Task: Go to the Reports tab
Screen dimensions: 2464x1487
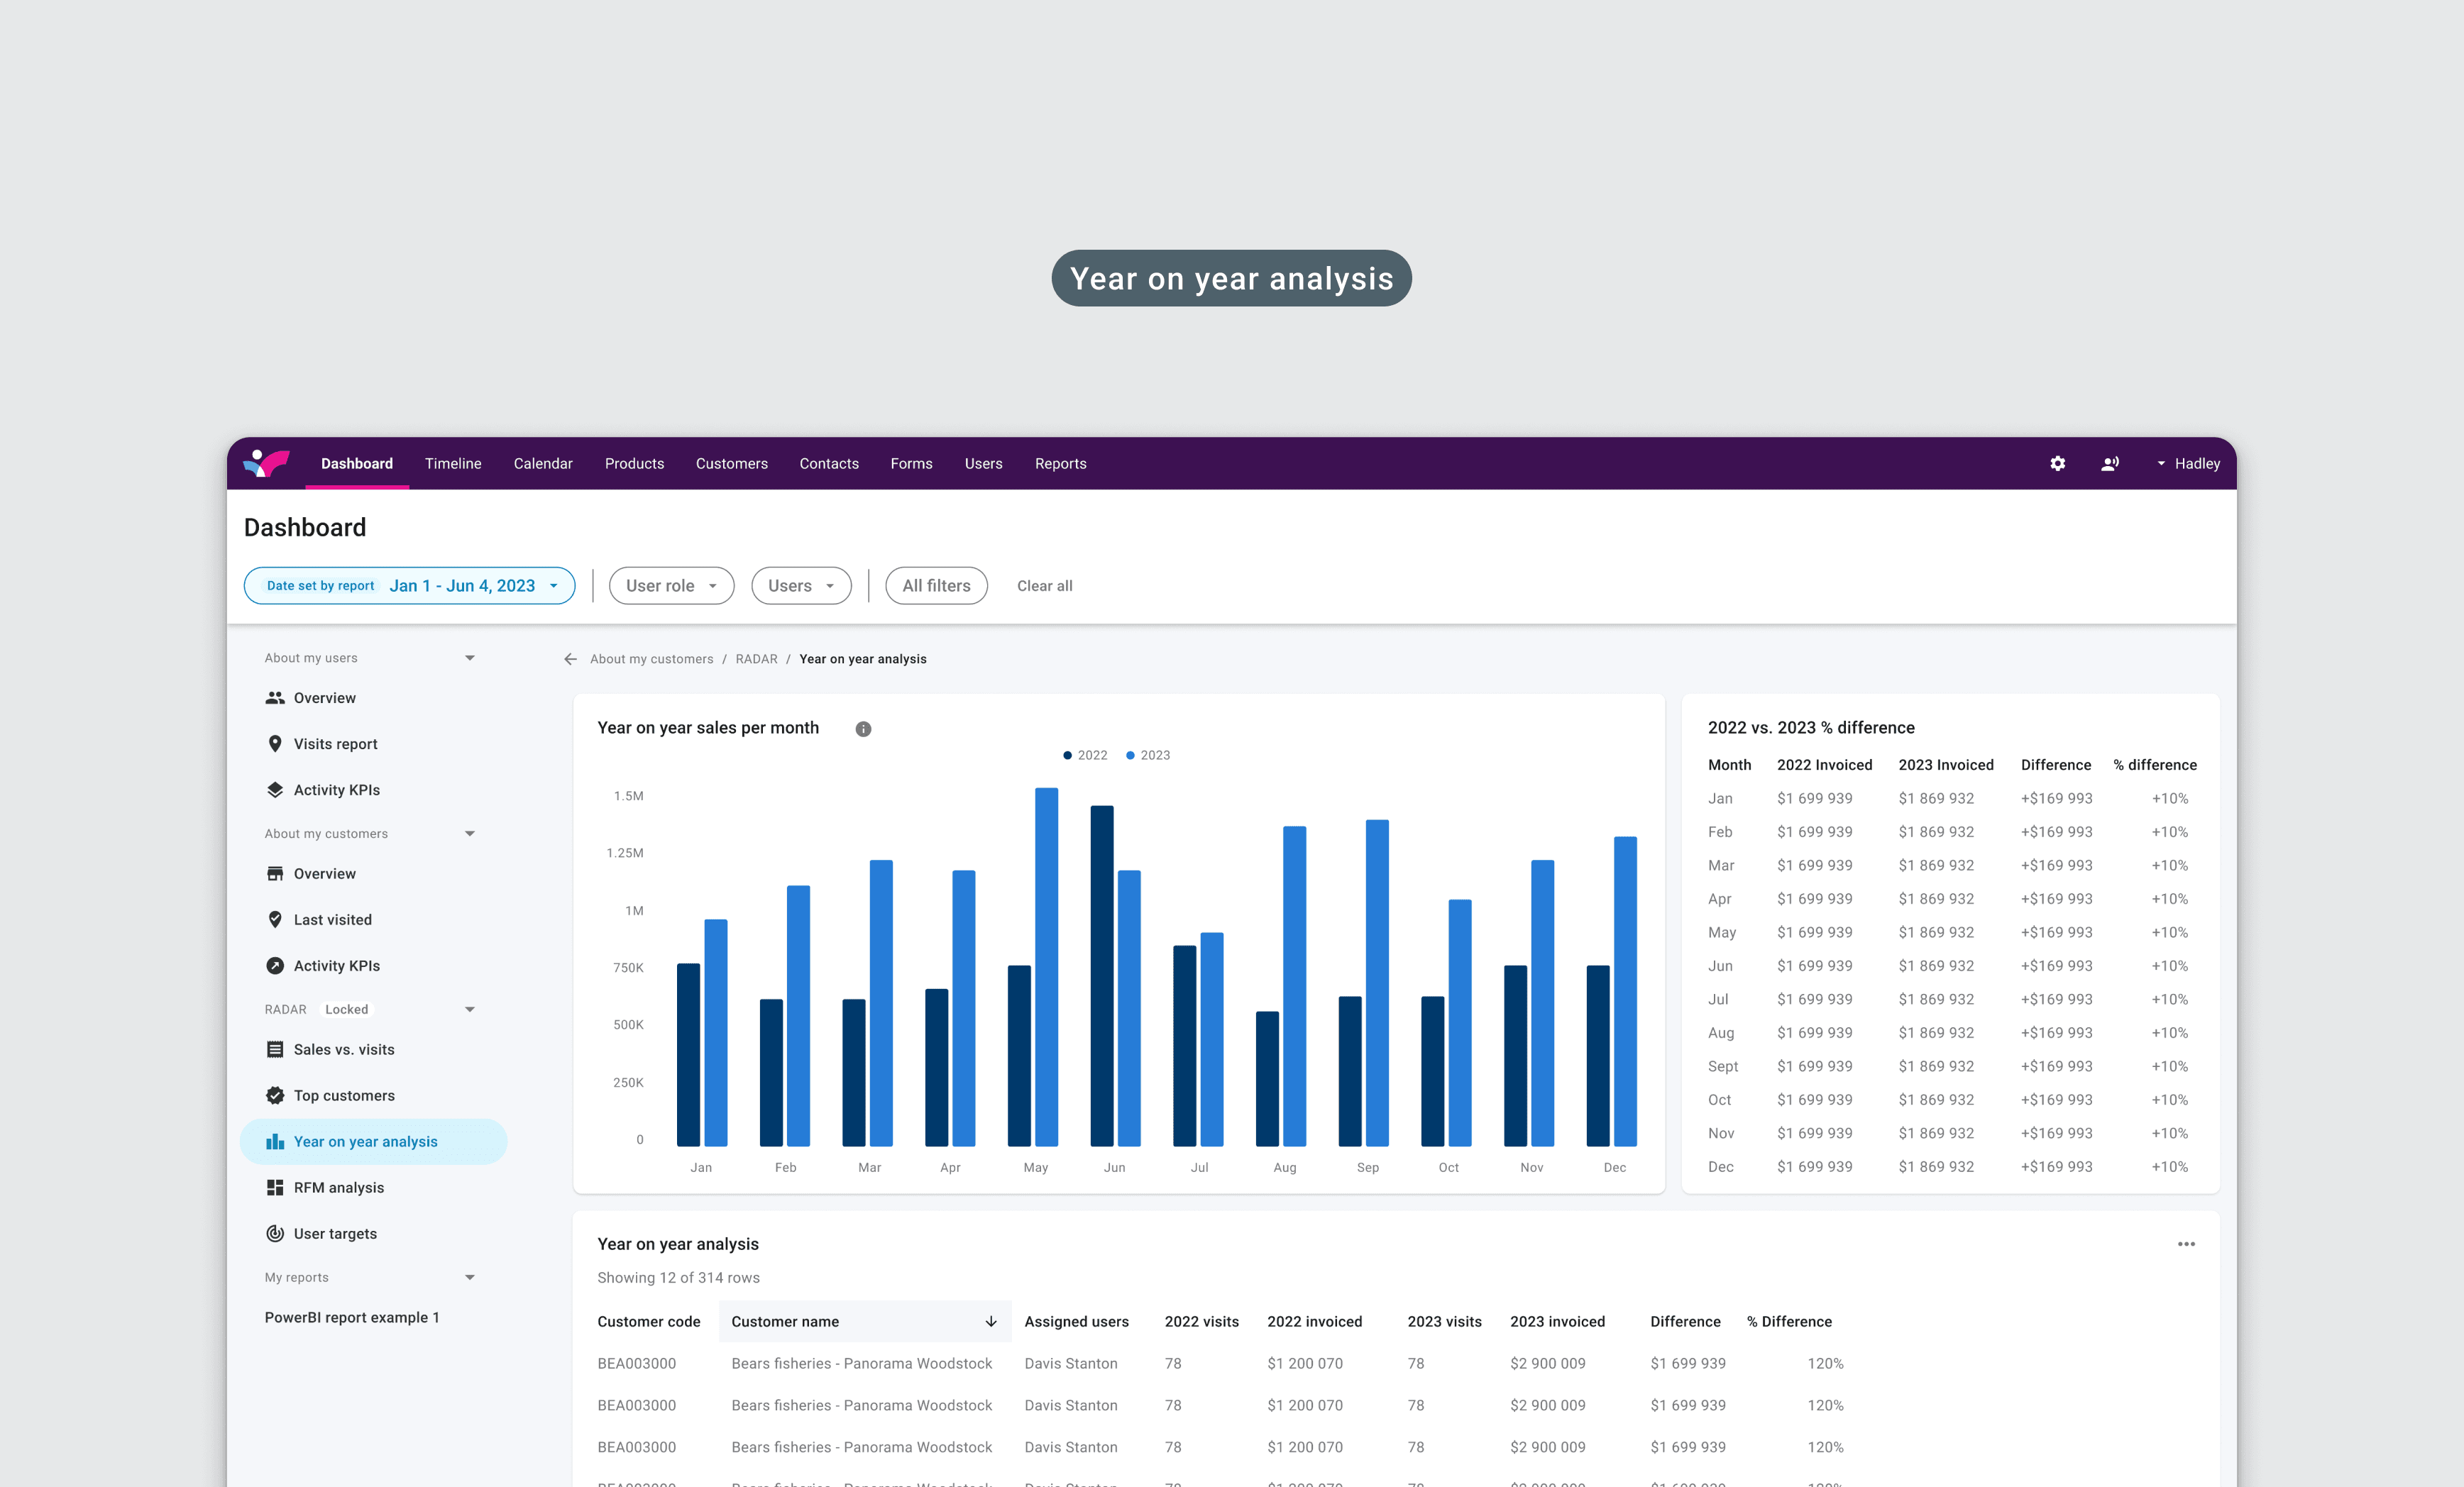Action: 1060,464
